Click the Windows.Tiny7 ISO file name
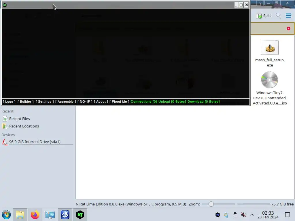This screenshot has width=295, height=221. pos(270,98)
